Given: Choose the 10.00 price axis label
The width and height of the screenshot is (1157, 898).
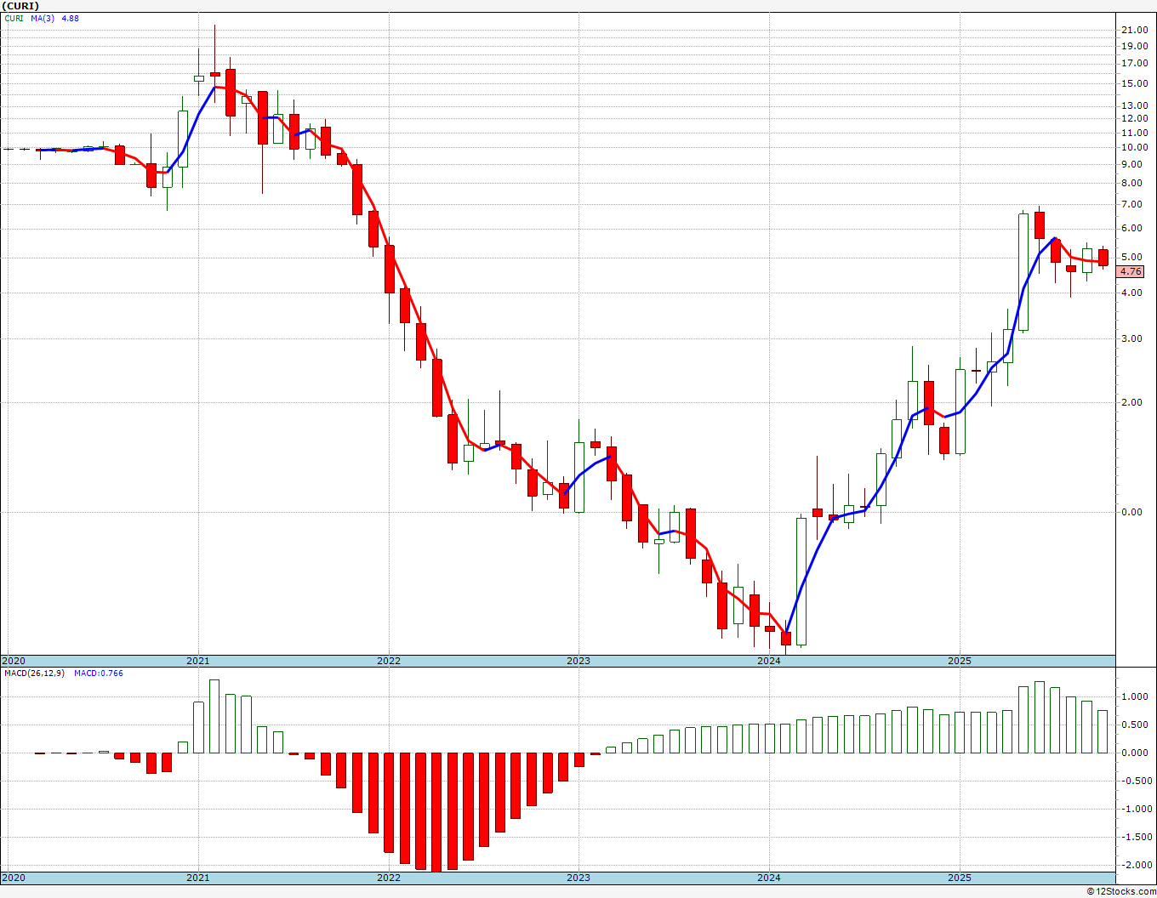Looking at the screenshot, I should 1135,147.
